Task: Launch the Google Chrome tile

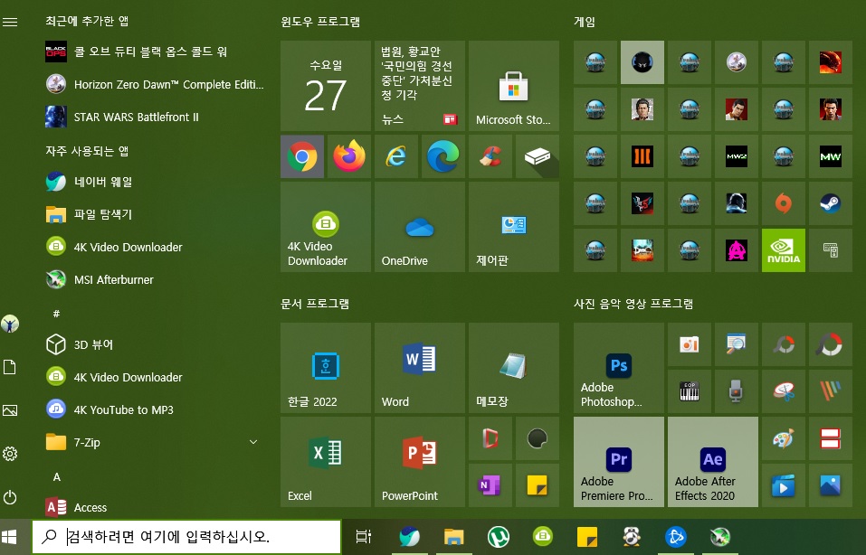Action: pos(302,156)
